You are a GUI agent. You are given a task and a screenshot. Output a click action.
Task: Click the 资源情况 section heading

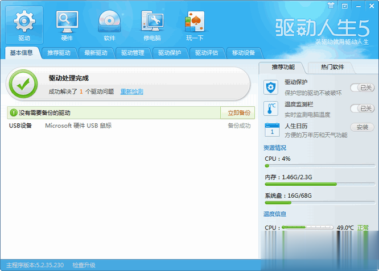pyautogui.click(x=275, y=148)
